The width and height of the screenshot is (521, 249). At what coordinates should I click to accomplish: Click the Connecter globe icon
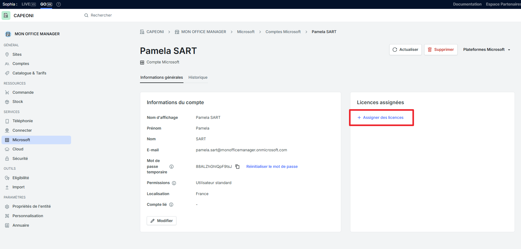point(7,130)
